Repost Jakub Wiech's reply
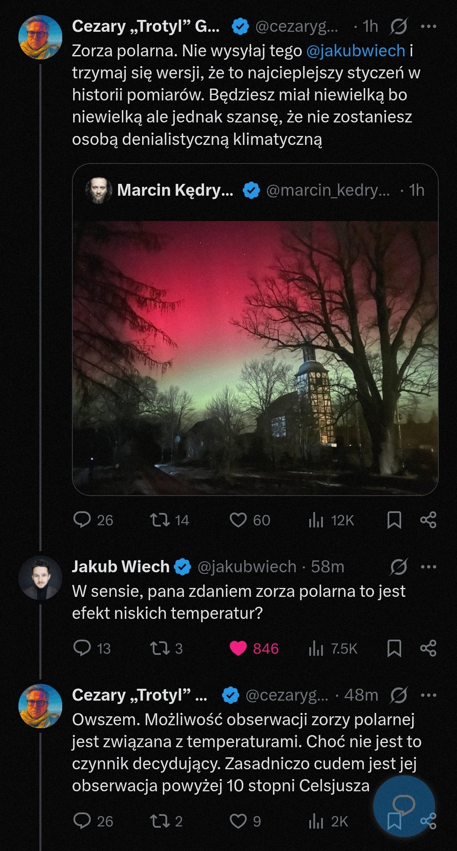The image size is (457, 851). (160, 648)
